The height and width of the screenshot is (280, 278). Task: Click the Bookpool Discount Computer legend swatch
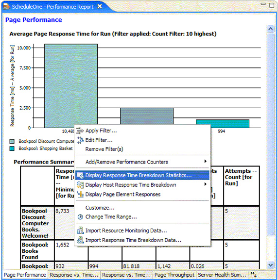12,141
